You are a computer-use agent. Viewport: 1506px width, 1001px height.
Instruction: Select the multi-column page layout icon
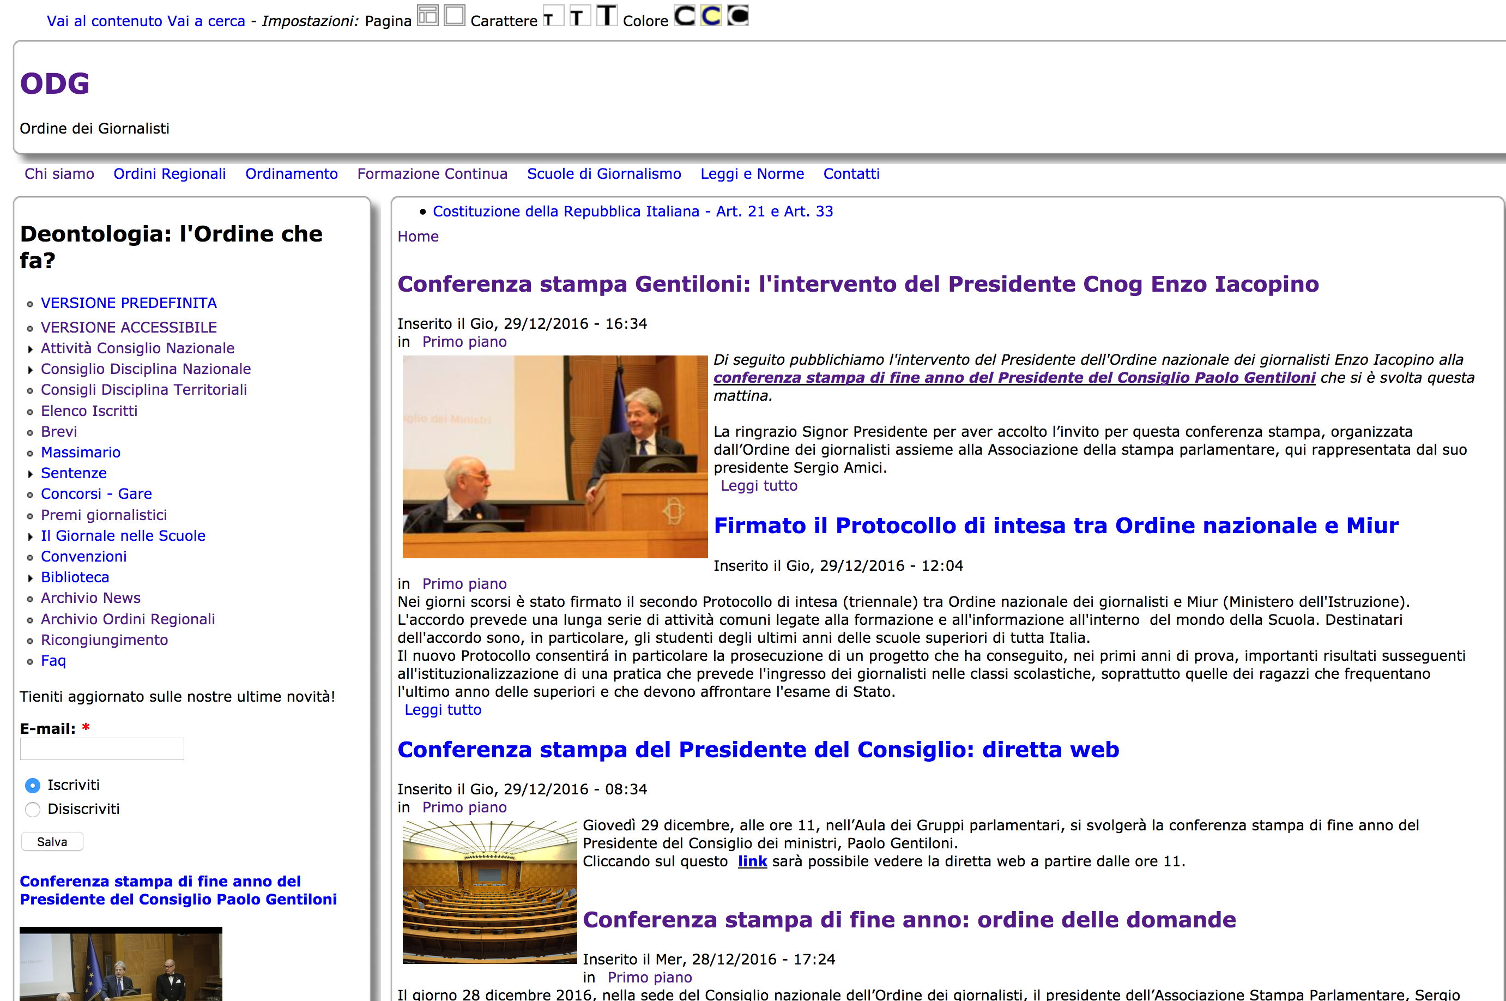click(x=427, y=15)
